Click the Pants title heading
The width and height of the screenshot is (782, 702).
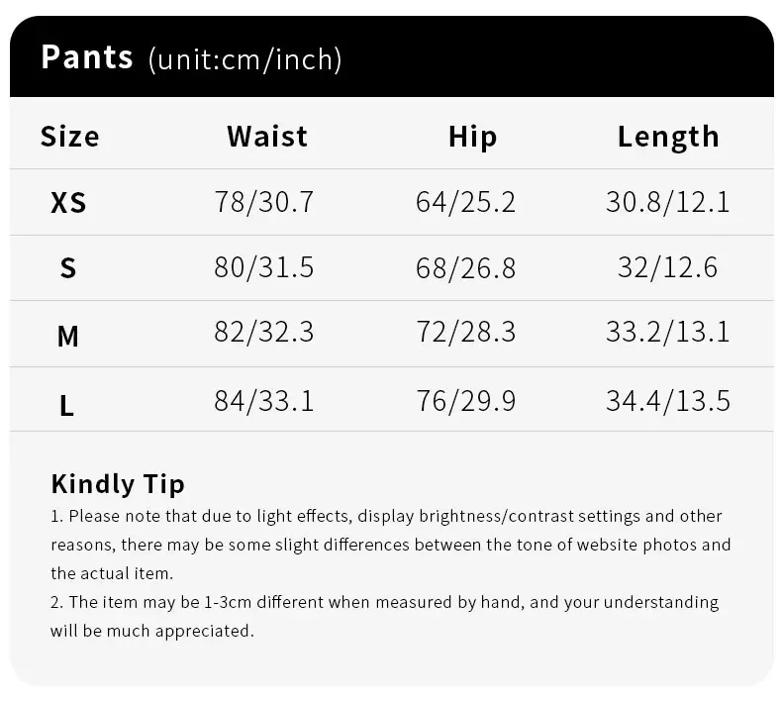pos(87,56)
